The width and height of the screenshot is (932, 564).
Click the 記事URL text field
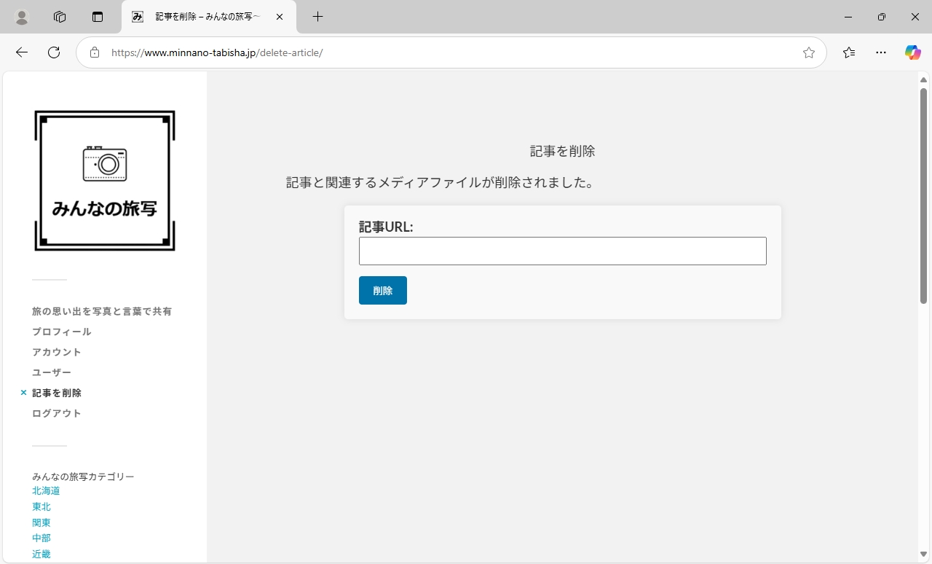(x=562, y=251)
